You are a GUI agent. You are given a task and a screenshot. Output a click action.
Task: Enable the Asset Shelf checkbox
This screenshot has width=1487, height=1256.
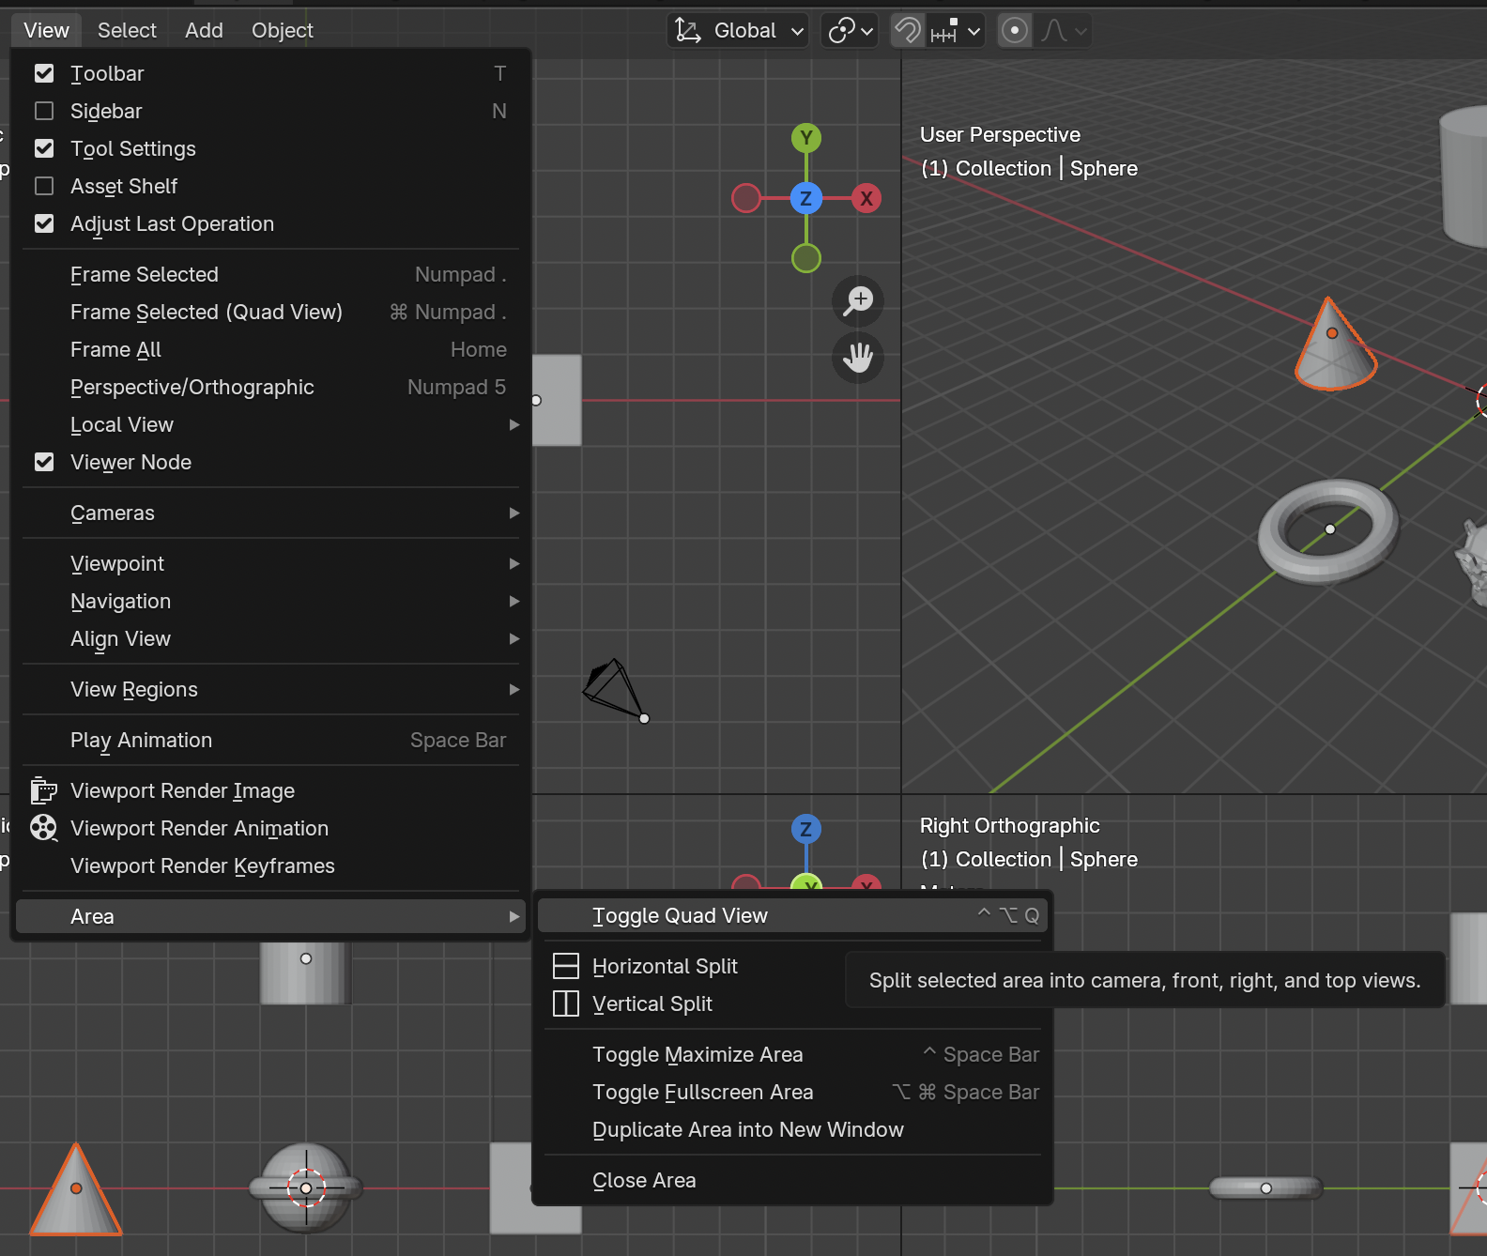(x=44, y=186)
